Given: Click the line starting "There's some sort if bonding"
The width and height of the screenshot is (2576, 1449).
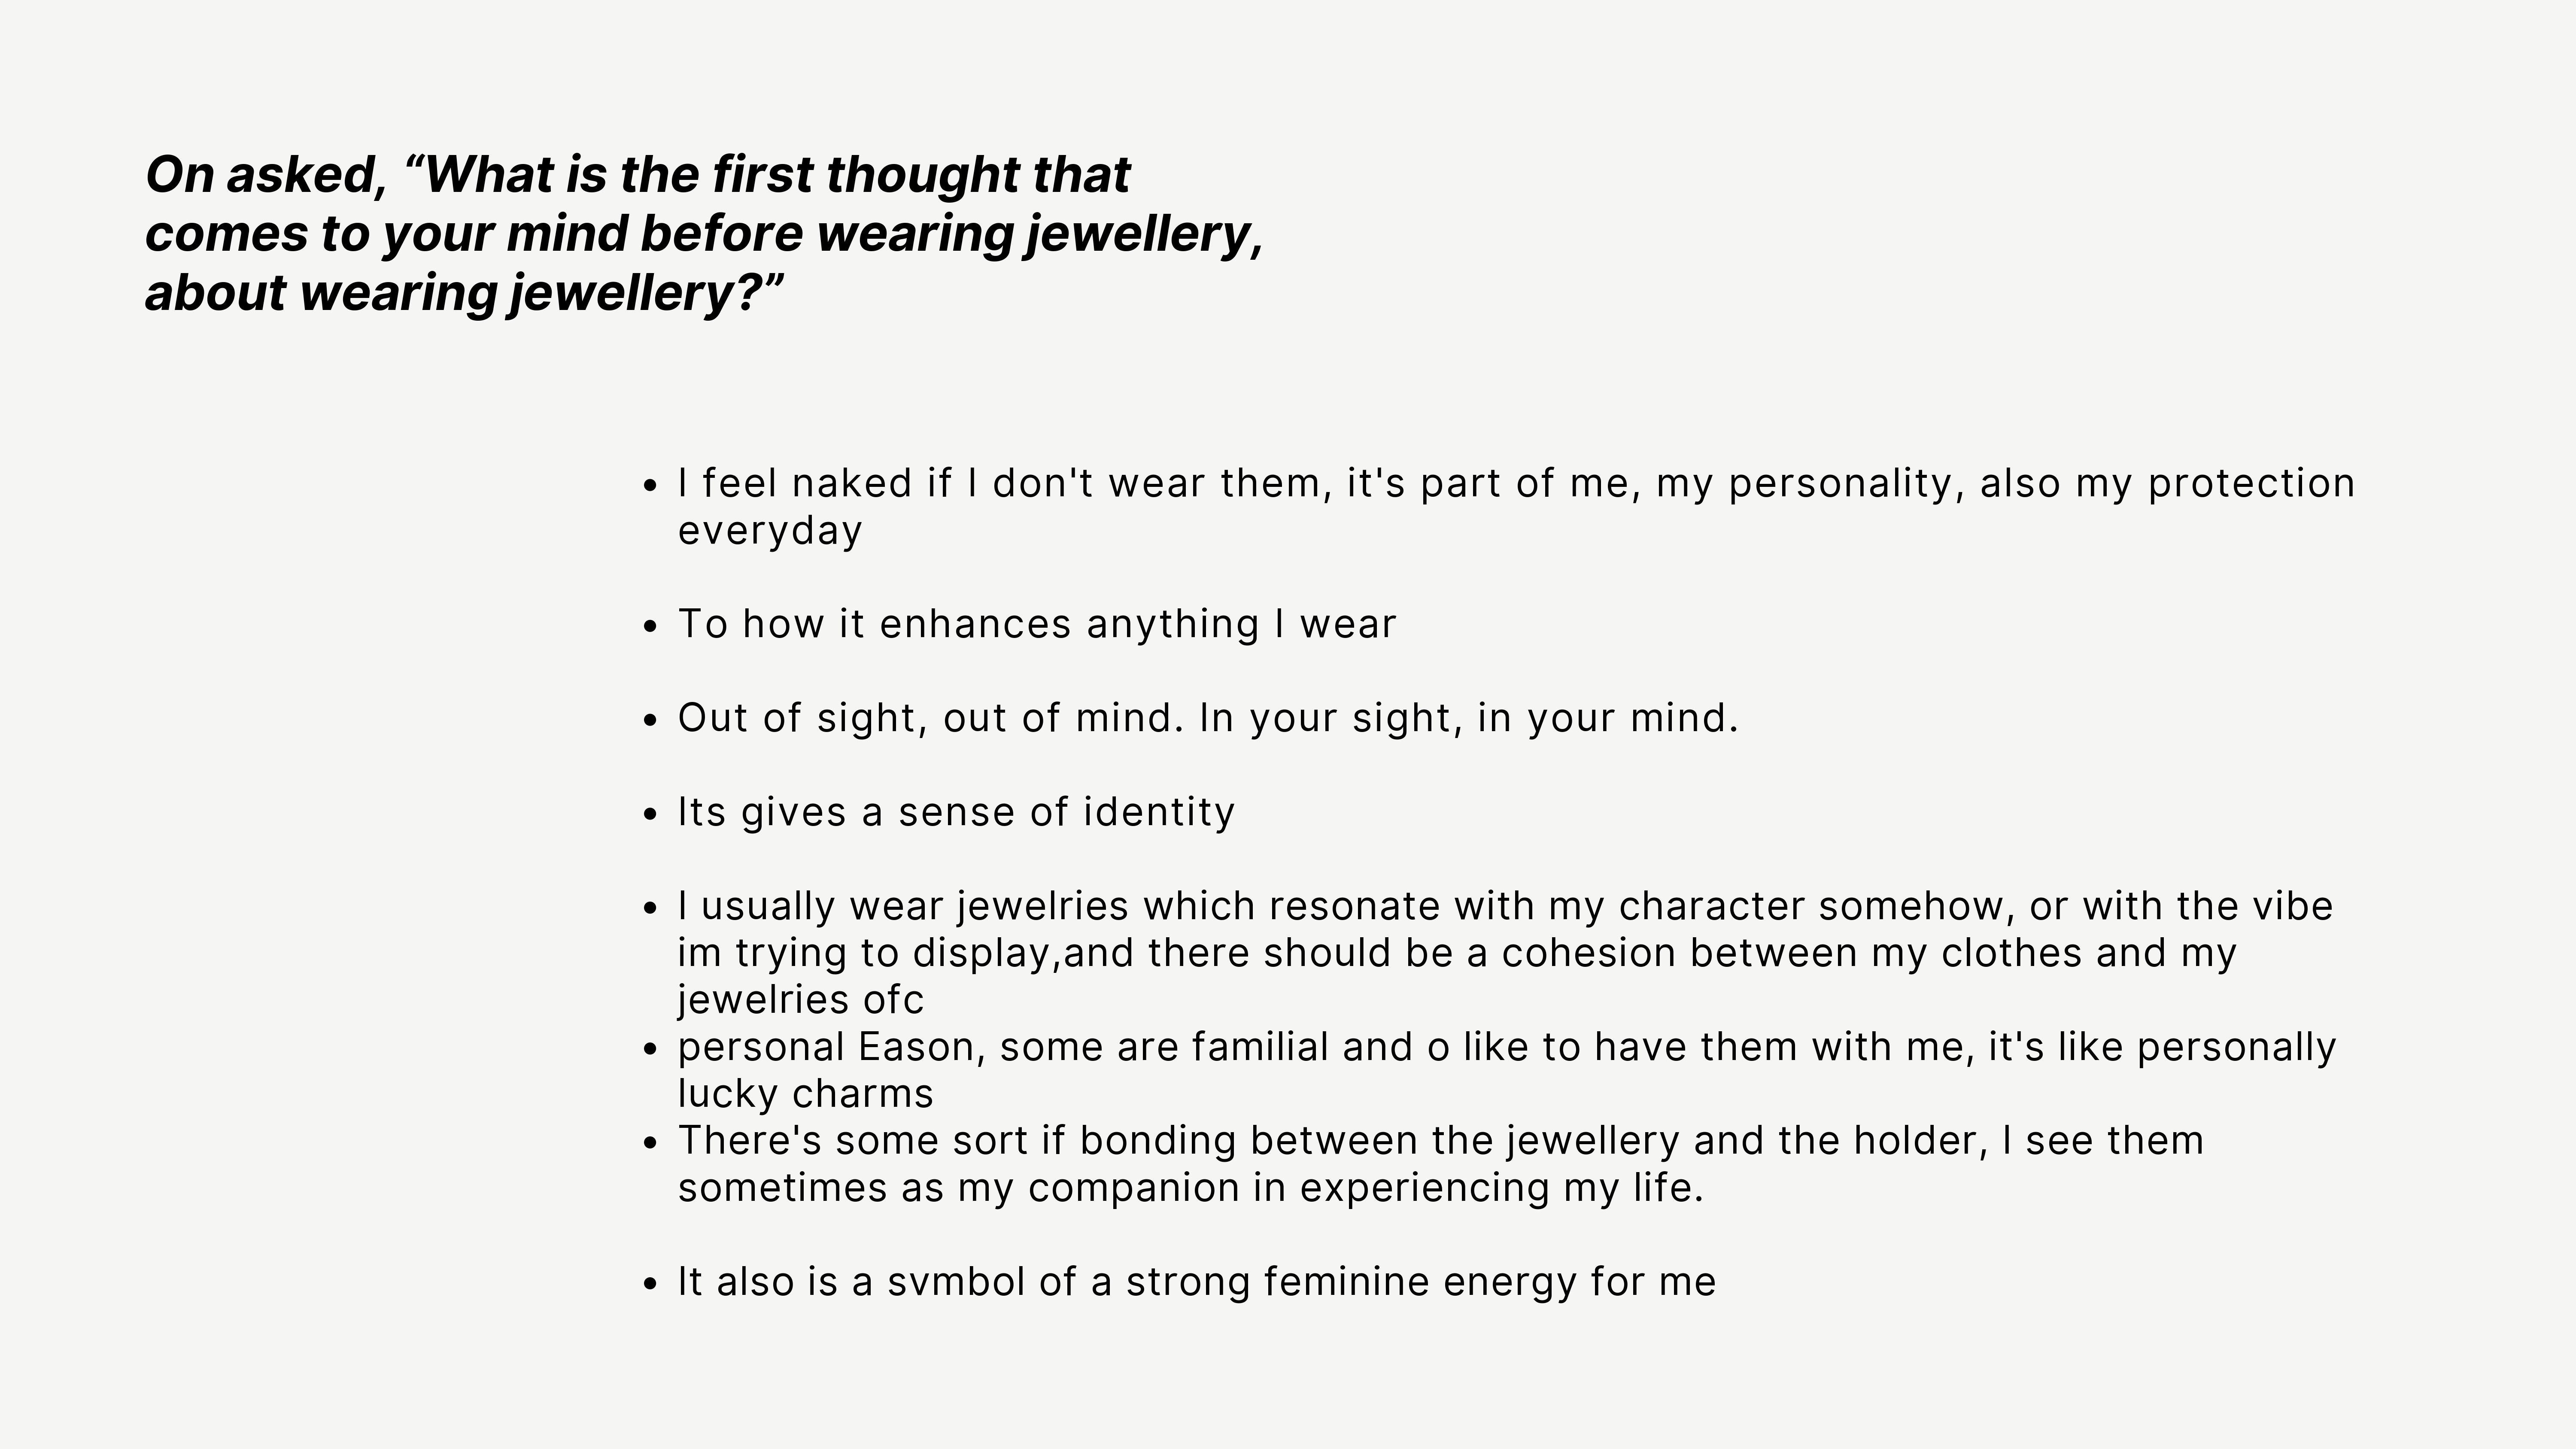Looking at the screenshot, I should coord(1440,1141).
